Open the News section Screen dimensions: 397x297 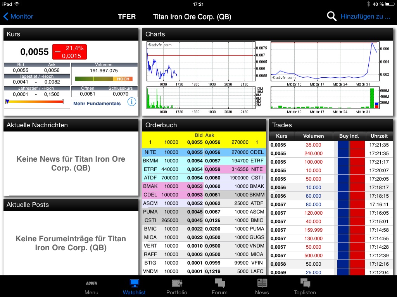(x=262, y=286)
